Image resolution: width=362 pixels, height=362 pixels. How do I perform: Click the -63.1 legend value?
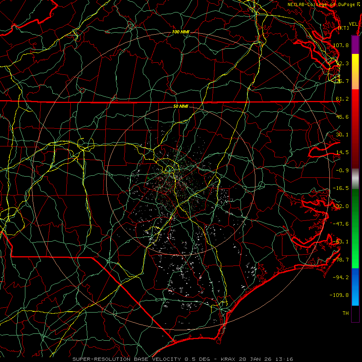click(x=341, y=242)
